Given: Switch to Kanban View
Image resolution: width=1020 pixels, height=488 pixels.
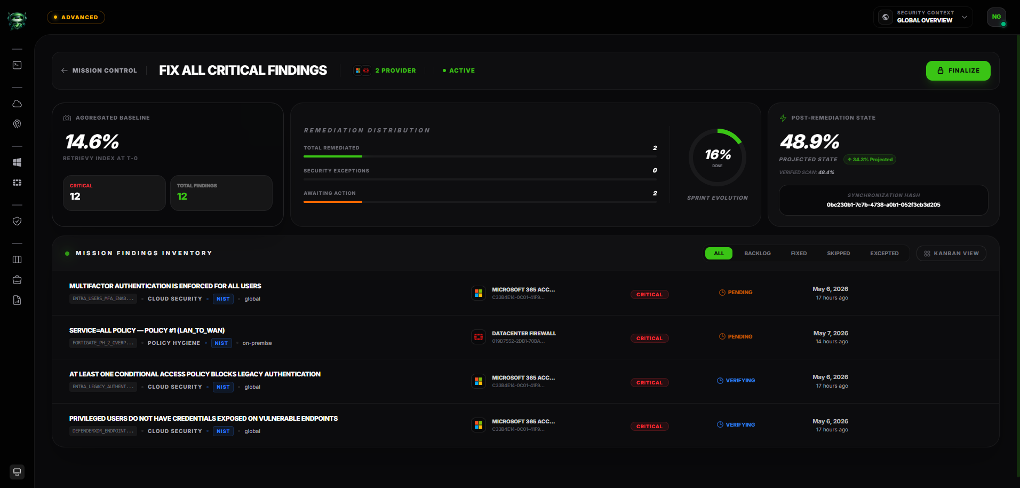Looking at the screenshot, I should pyautogui.click(x=951, y=254).
